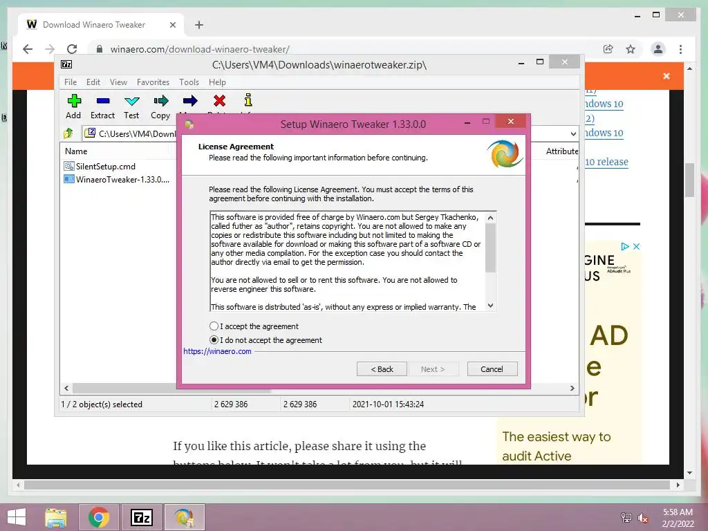Click the Next button in setup wizard
The image size is (708, 531).
pyautogui.click(x=433, y=369)
